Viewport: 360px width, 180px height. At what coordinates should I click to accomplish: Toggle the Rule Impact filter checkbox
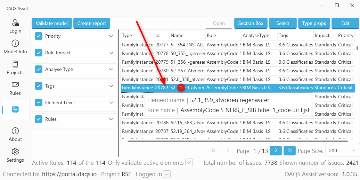point(39,53)
